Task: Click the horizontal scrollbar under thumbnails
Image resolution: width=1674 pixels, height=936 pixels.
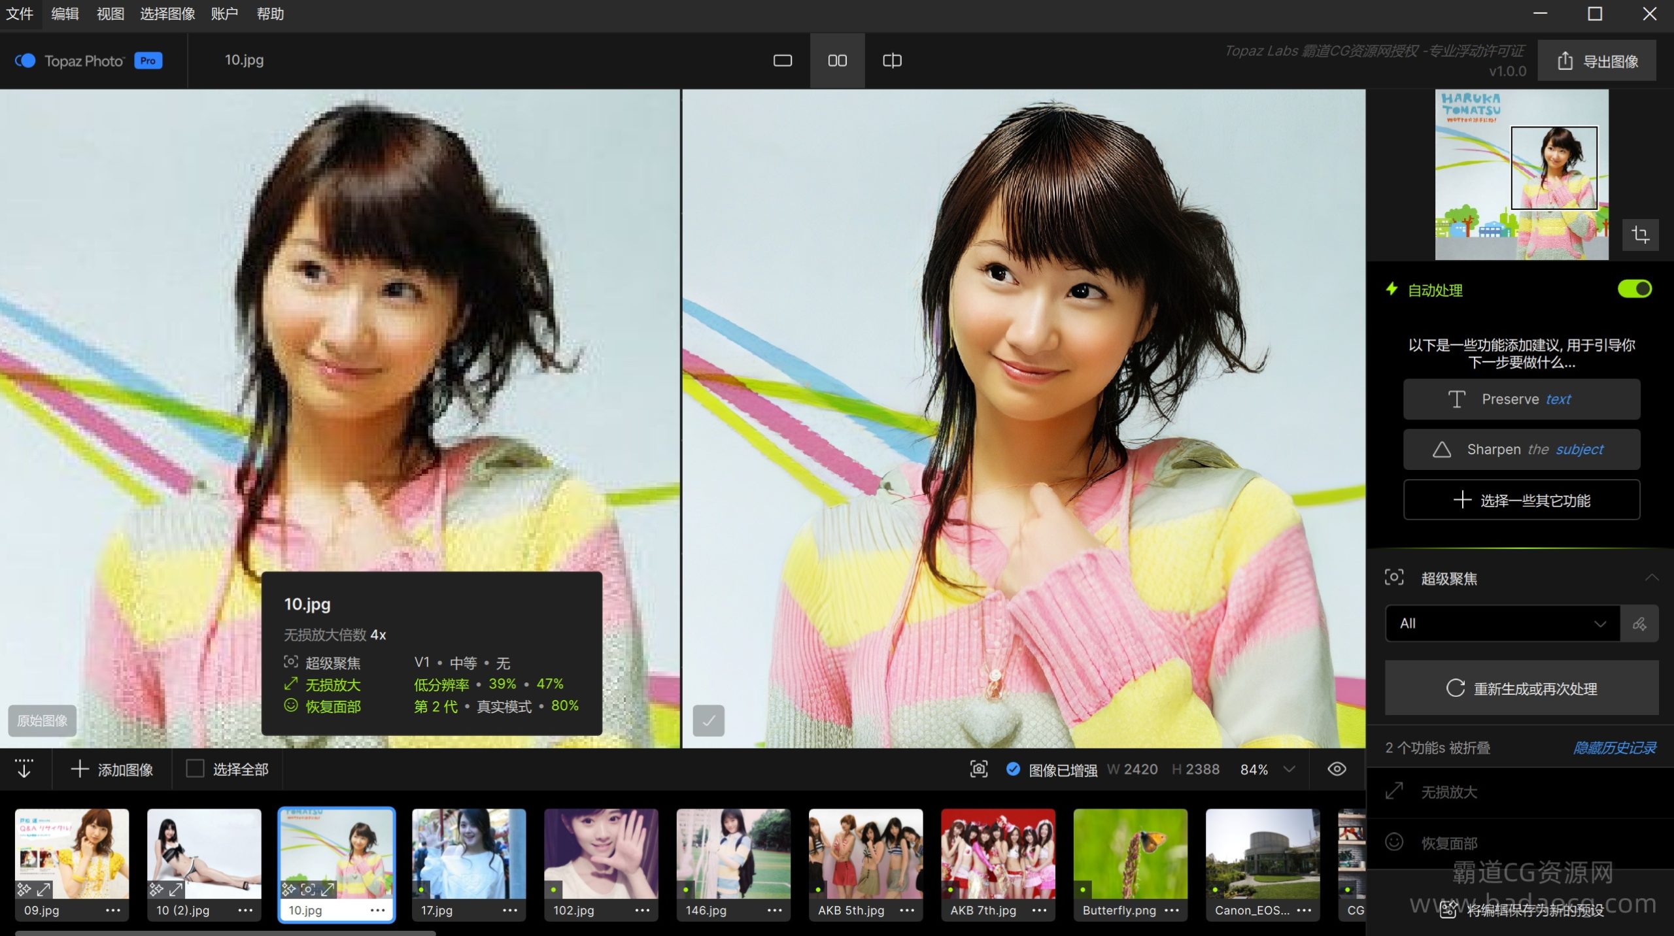Action: pyautogui.click(x=226, y=933)
